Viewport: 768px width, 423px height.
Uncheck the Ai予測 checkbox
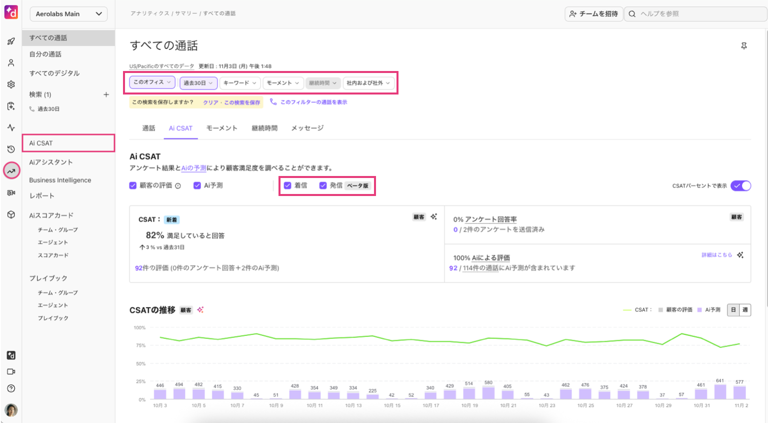tap(197, 185)
